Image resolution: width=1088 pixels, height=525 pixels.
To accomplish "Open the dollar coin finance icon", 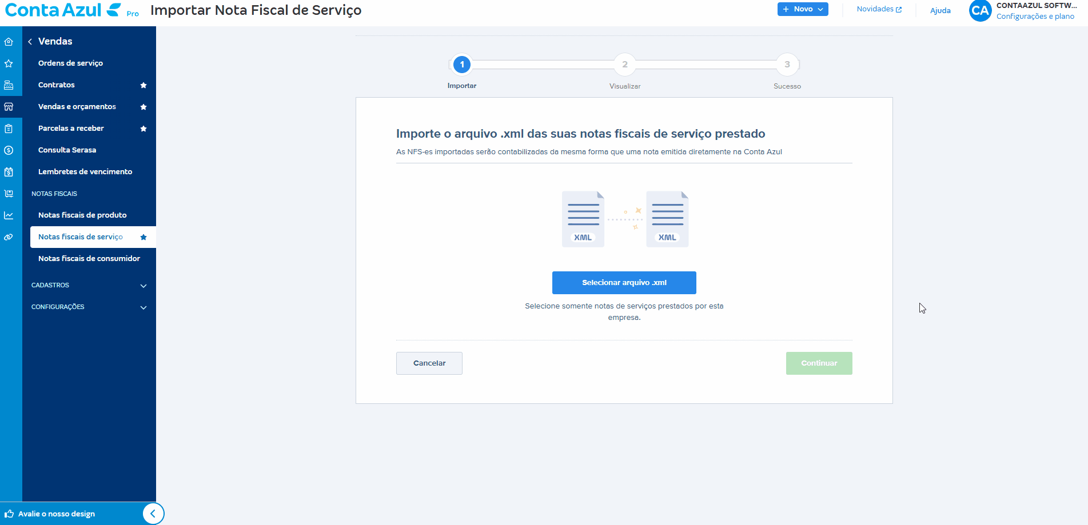I will coord(9,150).
